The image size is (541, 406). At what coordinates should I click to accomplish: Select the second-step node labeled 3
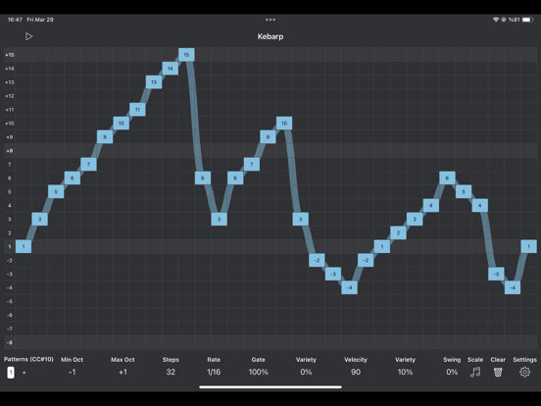click(39, 219)
